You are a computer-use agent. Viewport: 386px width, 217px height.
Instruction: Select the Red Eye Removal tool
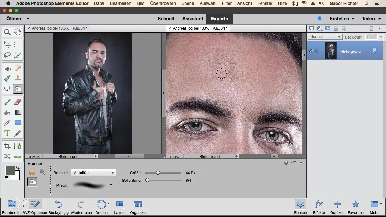pos(7,68)
